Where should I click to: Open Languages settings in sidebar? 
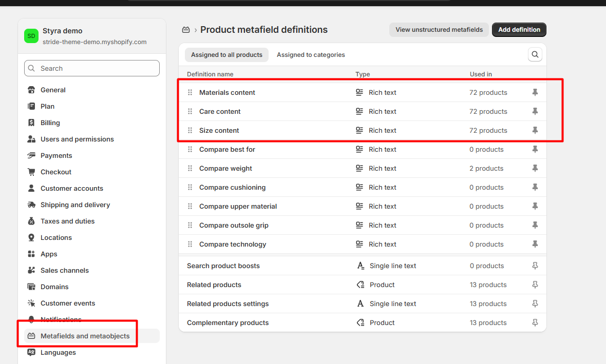pos(58,352)
